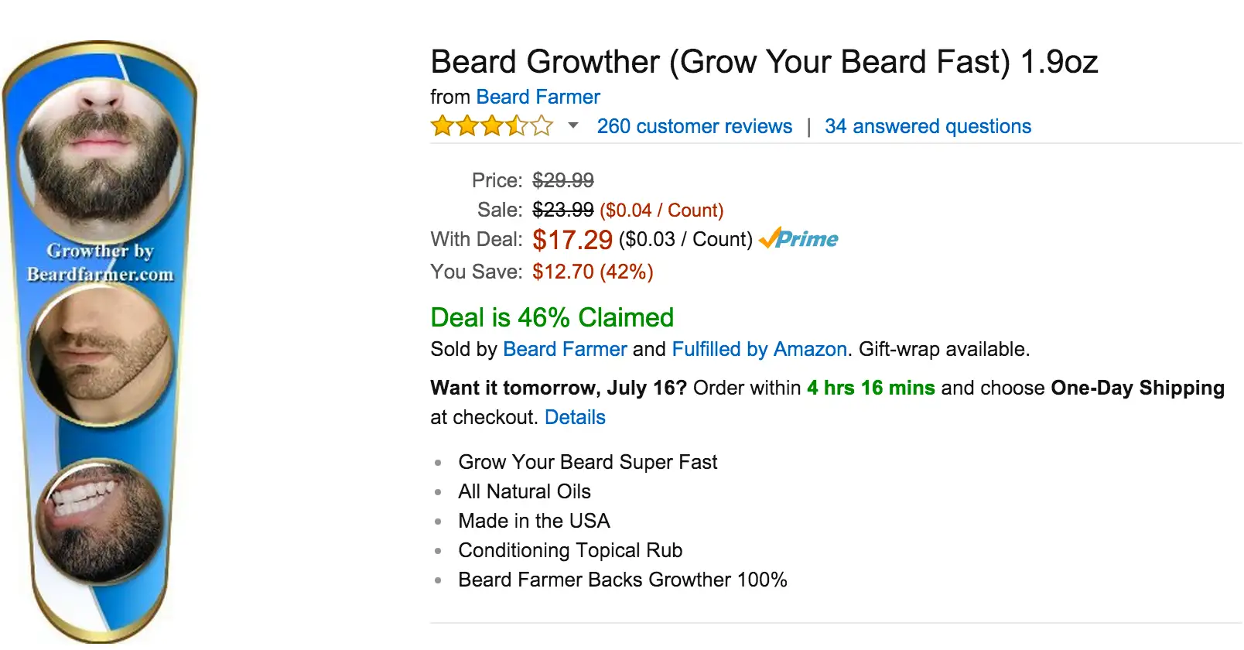The width and height of the screenshot is (1244, 650).
Task: Open the Beard Farmer seller link
Action: [565, 349]
